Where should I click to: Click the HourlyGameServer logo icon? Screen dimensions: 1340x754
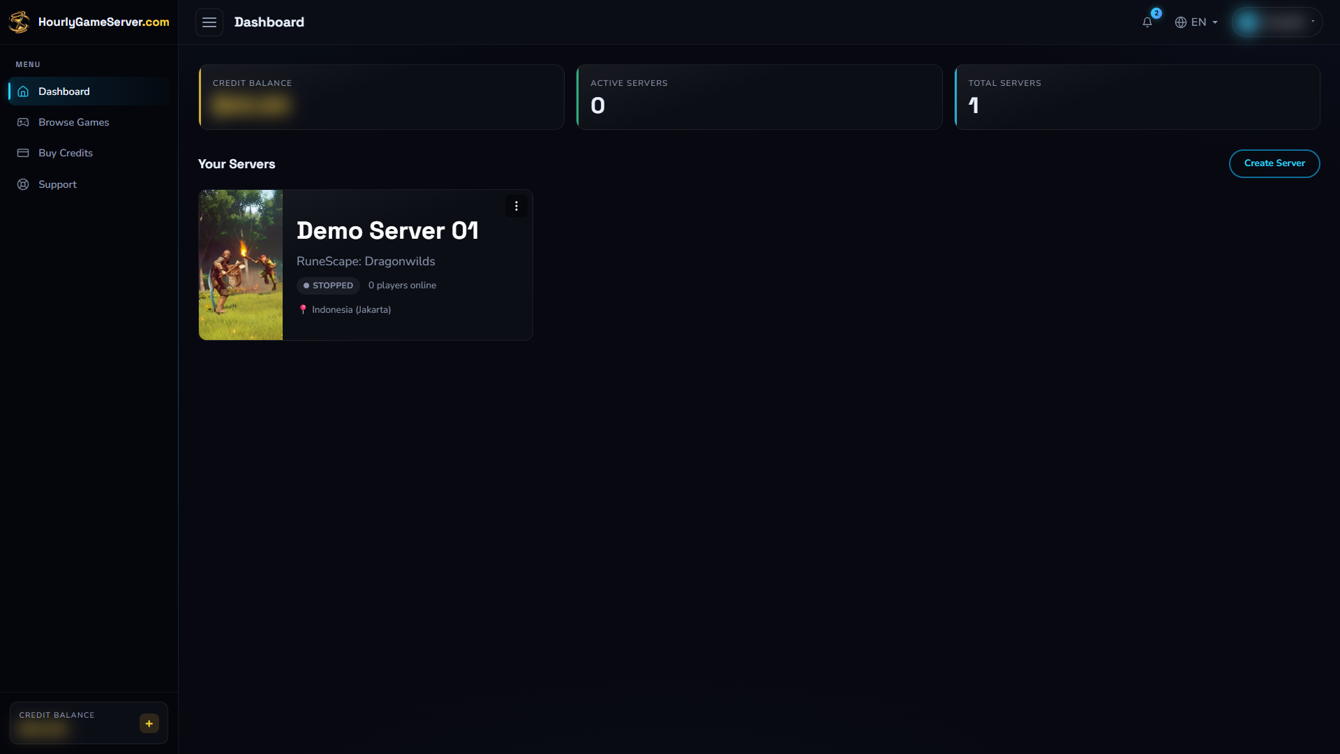click(x=19, y=22)
